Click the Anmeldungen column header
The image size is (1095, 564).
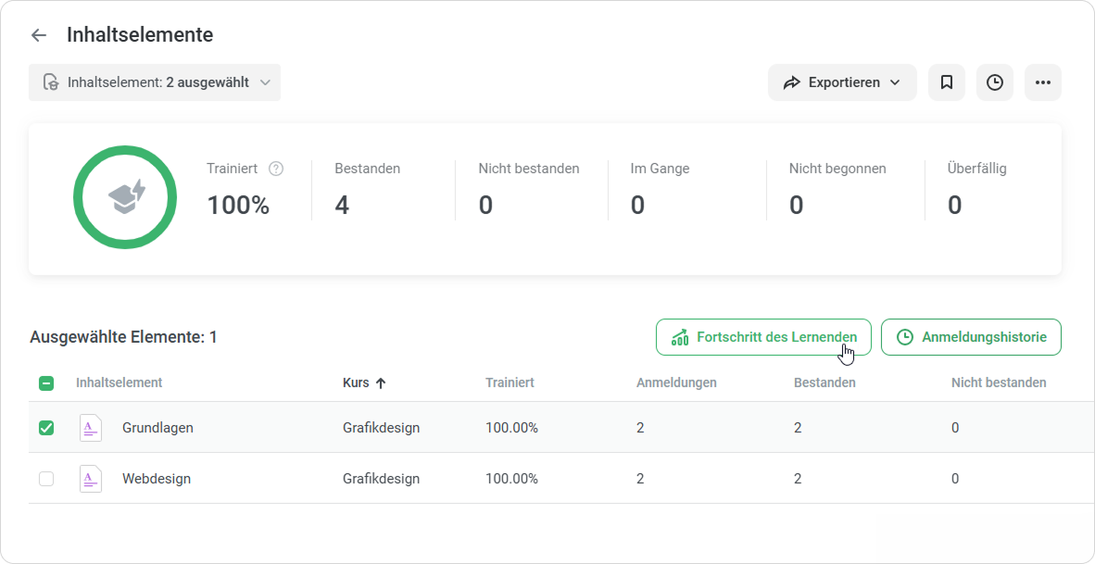click(676, 382)
